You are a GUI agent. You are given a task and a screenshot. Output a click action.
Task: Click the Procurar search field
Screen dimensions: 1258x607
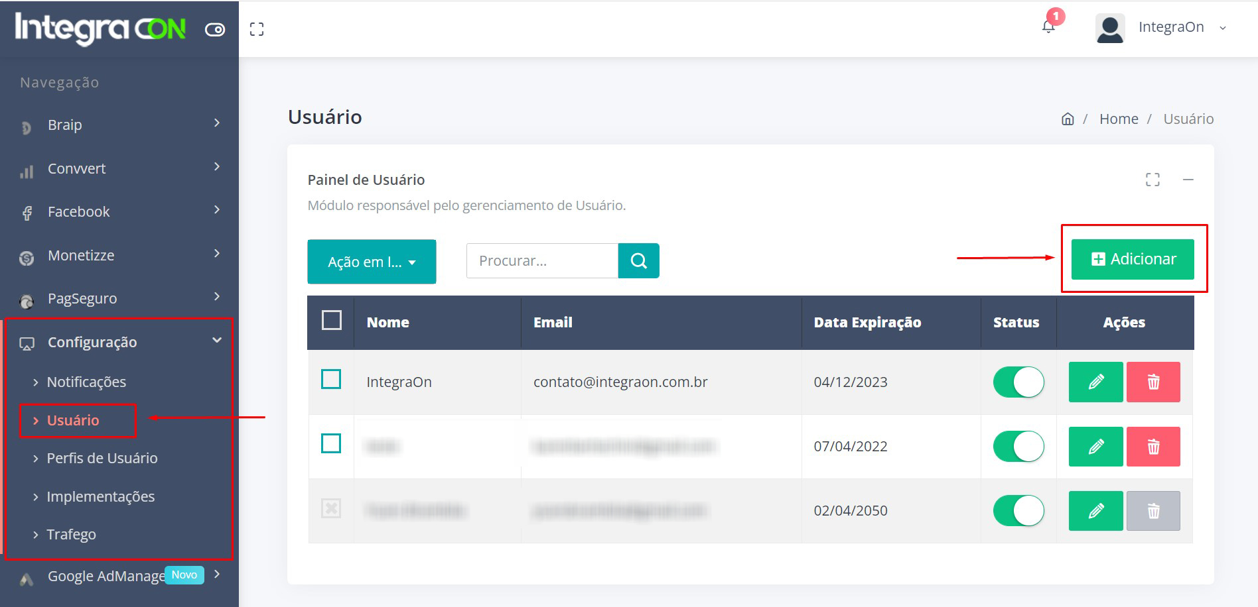pyautogui.click(x=542, y=260)
